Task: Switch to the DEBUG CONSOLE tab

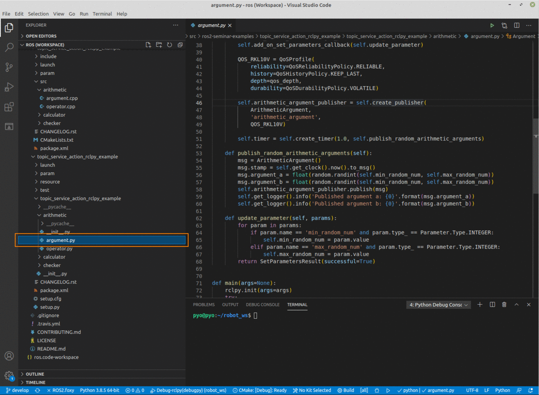Action: coord(262,304)
